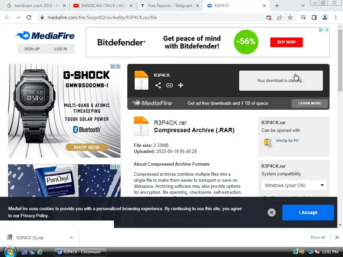This screenshot has width=343, height=257.
Task: Click the G-SHOCK watch ad image
Action: click(64, 111)
